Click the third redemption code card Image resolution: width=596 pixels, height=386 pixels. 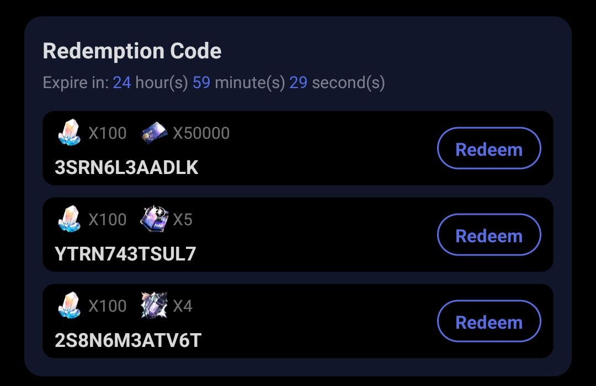coord(298,320)
